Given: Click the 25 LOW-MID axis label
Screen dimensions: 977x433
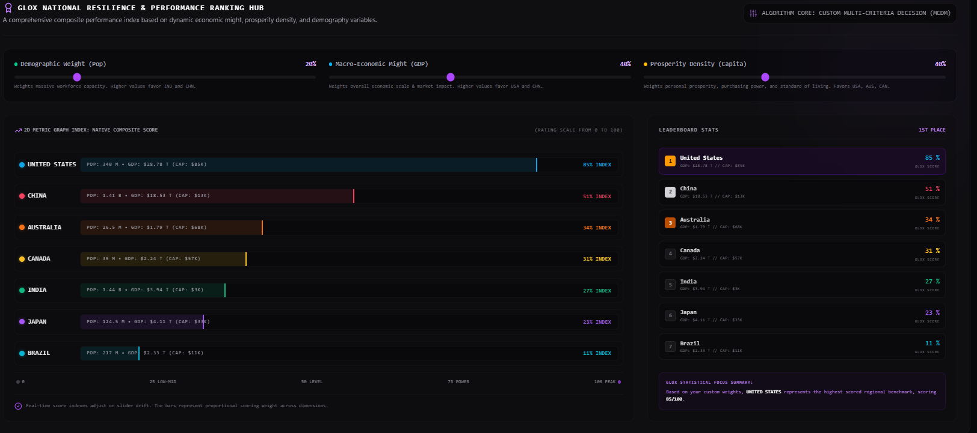Looking at the screenshot, I should pyautogui.click(x=163, y=382).
